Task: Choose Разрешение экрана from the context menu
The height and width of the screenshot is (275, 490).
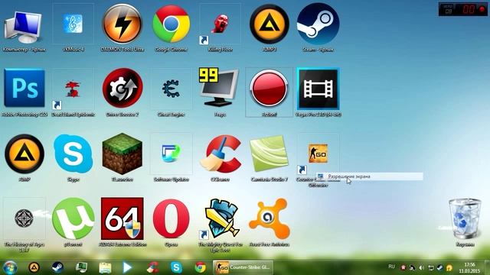Action: point(369,176)
